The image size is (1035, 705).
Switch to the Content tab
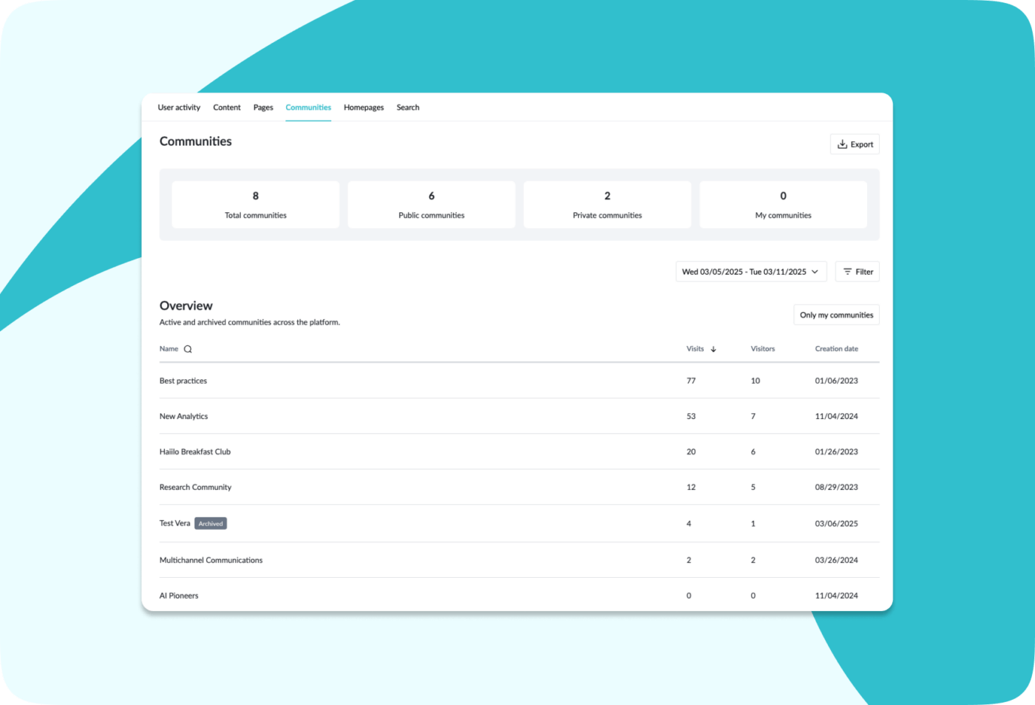click(x=227, y=108)
